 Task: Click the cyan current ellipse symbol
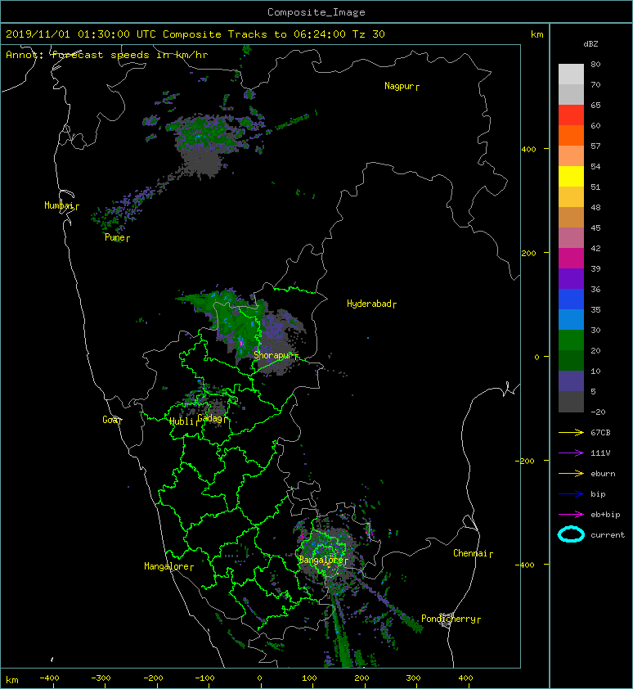[571, 535]
